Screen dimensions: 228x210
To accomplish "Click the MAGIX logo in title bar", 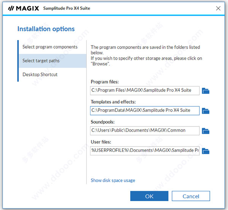I will click(x=24, y=8).
